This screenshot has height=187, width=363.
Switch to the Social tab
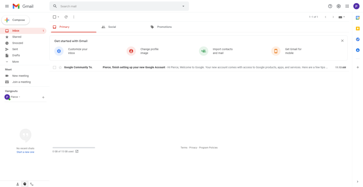pos(112,27)
